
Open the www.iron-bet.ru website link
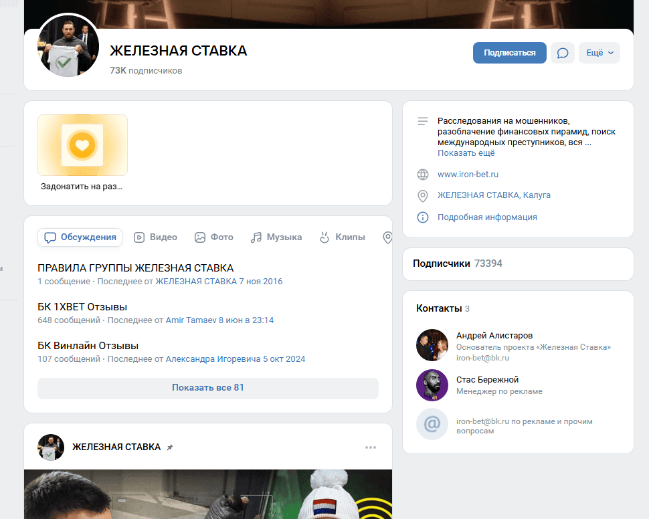(468, 175)
